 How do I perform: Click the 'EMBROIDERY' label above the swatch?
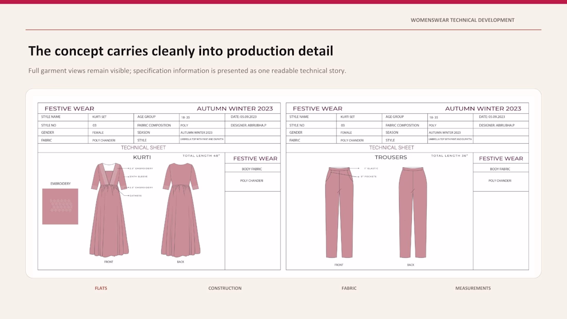60,184
